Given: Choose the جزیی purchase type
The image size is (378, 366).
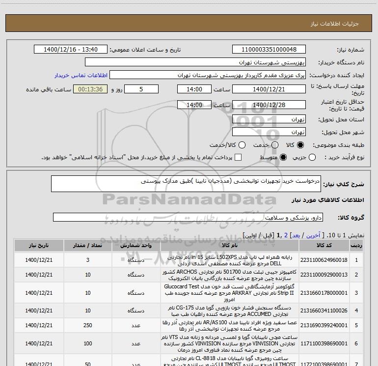Looking at the screenshot, I should (312, 157).
